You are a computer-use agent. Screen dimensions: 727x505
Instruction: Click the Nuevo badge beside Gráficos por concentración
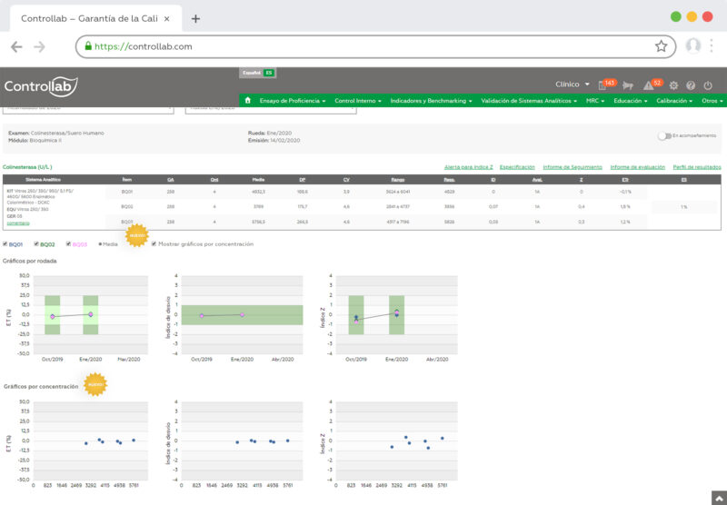95,384
